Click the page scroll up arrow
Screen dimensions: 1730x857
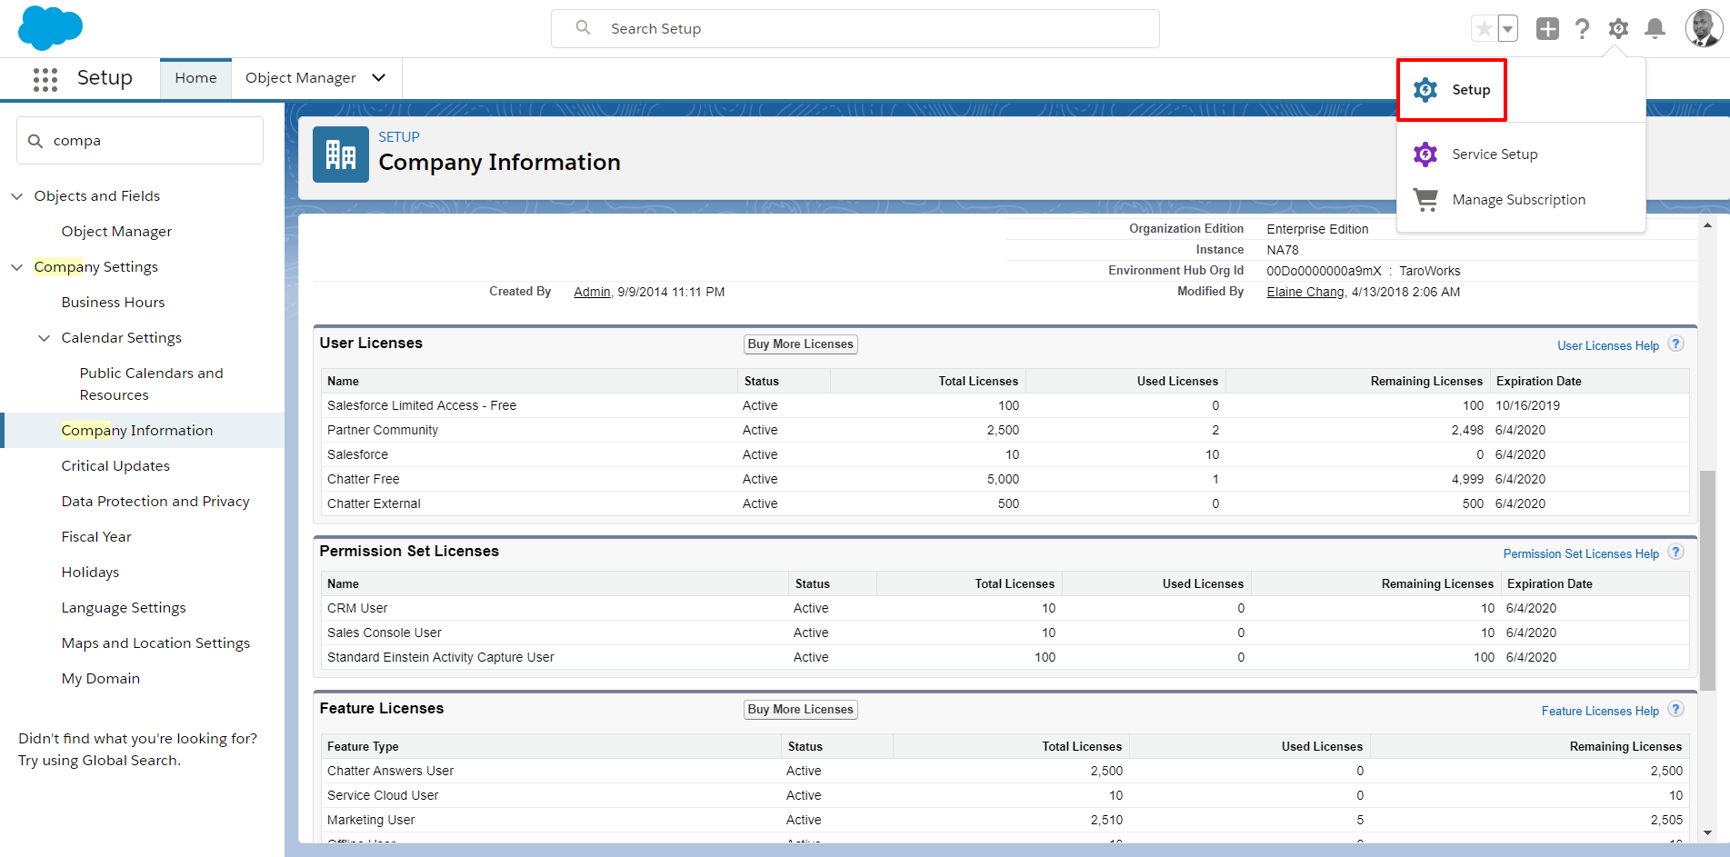[1707, 225]
